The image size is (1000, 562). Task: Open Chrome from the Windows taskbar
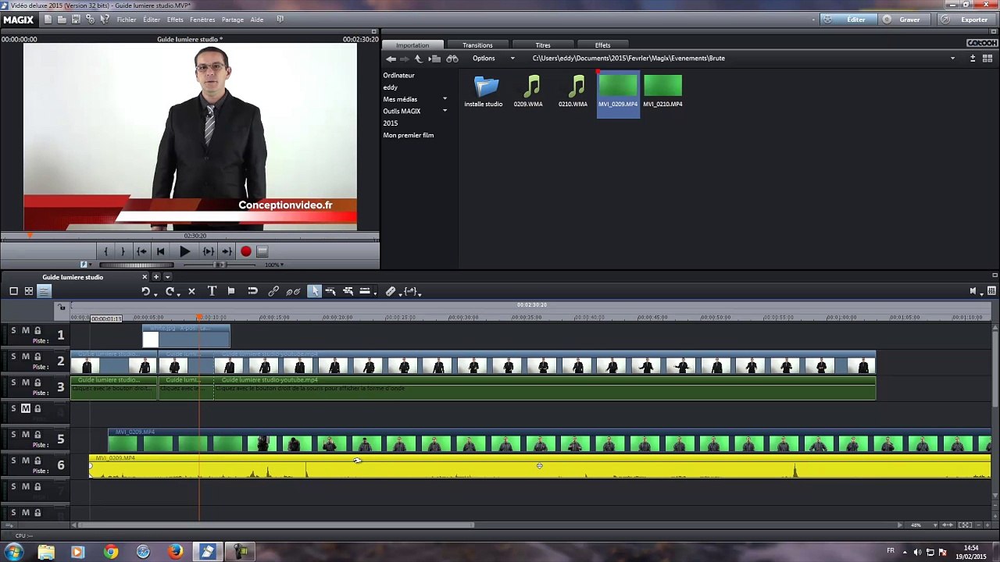coord(110,552)
